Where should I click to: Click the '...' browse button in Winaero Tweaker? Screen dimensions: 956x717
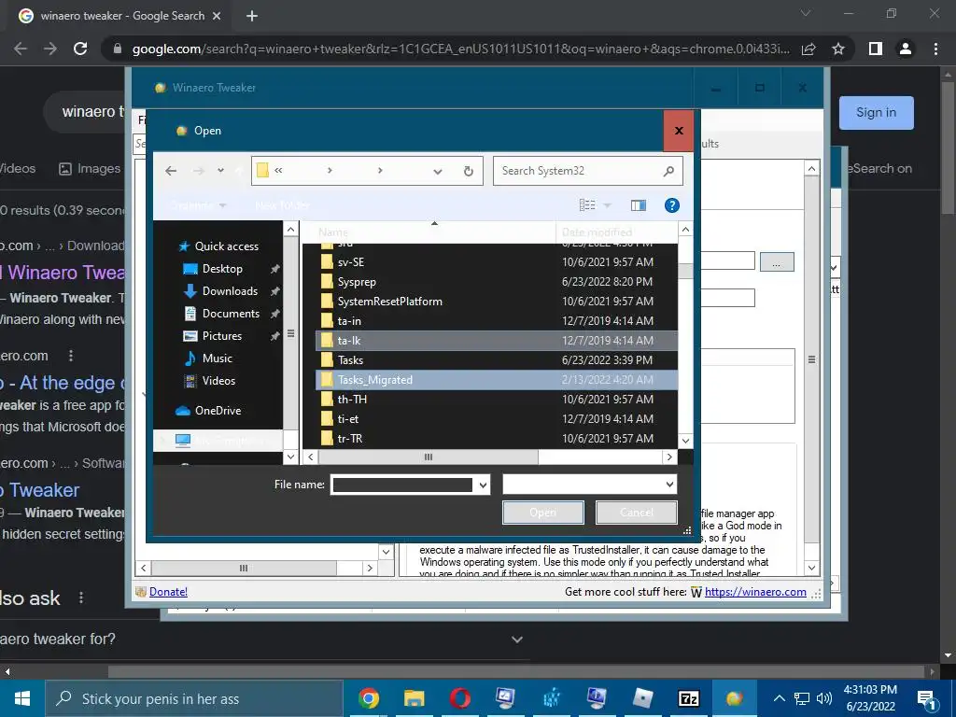[776, 262]
